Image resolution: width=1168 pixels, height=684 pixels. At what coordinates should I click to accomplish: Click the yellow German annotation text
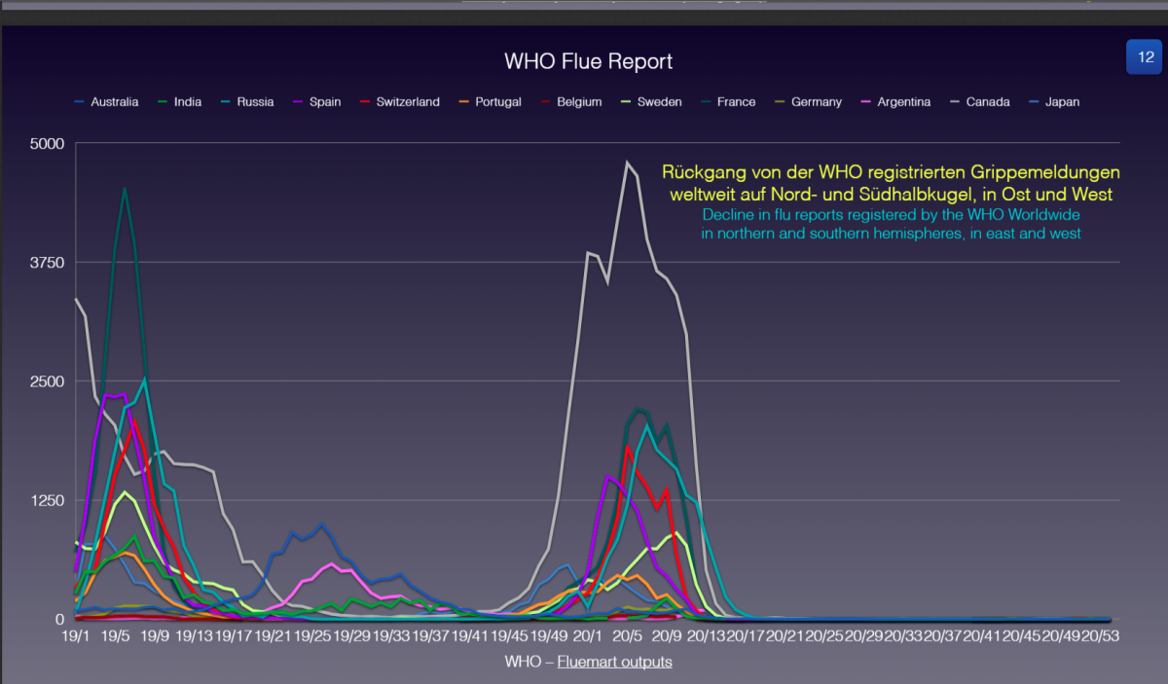[x=891, y=183]
